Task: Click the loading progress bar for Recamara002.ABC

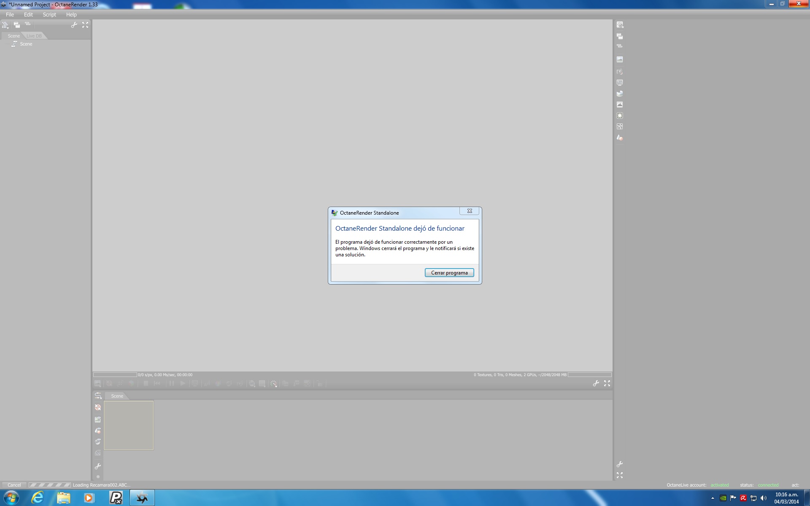Action: pyautogui.click(x=50, y=485)
